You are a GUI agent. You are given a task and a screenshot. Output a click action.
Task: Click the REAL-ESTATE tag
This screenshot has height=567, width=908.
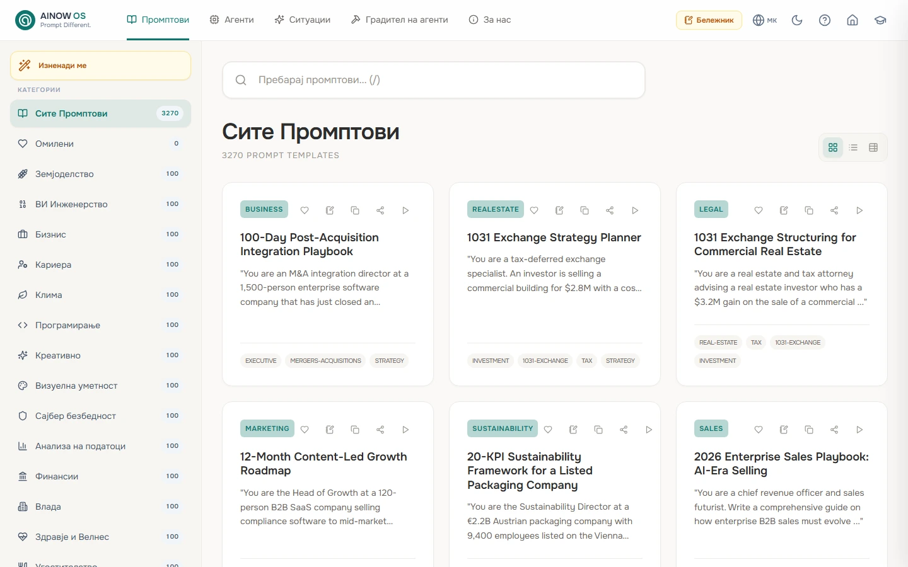tap(718, 343)
